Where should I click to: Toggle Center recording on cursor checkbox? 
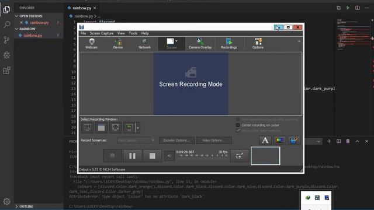(238, 125)
